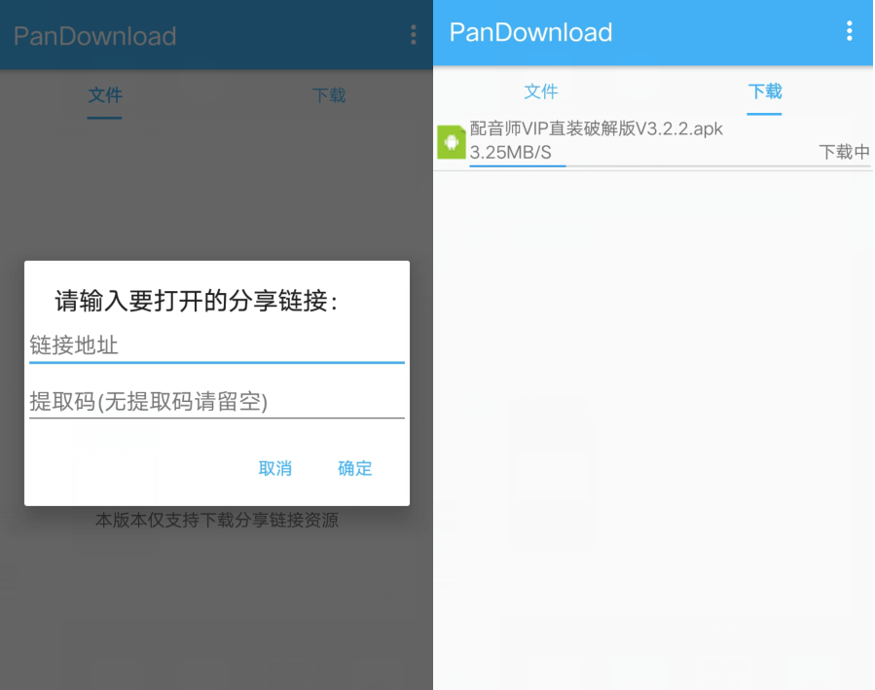
Task: Click the APK download progress bar
Action: tap(670, 165)
